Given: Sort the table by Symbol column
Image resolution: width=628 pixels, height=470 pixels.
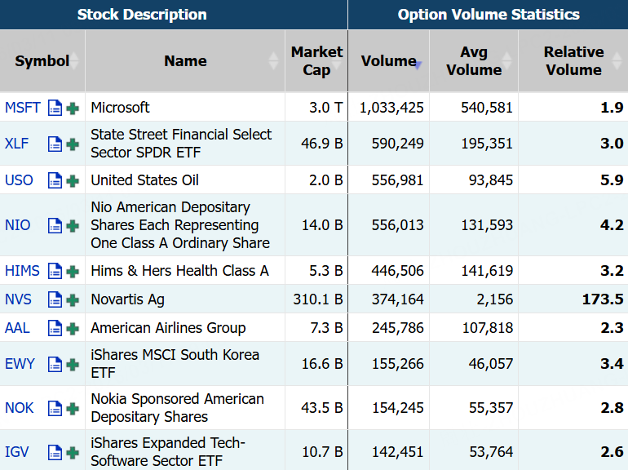Looking at the screenshot, I should pos(42,61).
